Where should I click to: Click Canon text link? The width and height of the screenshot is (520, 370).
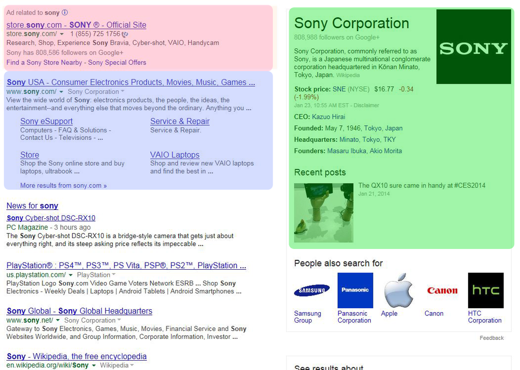[x=434, y=314]
